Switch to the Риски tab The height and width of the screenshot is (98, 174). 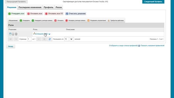click(59, 7)
